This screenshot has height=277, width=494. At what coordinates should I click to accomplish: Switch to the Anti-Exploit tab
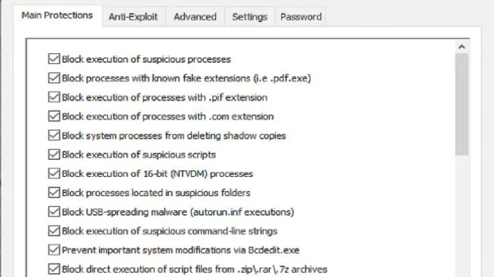[133, 16]
